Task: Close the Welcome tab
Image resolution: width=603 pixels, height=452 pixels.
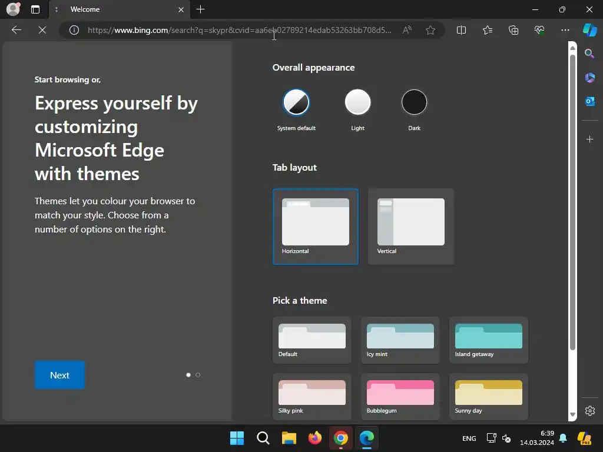Action: tap(181, 9)
